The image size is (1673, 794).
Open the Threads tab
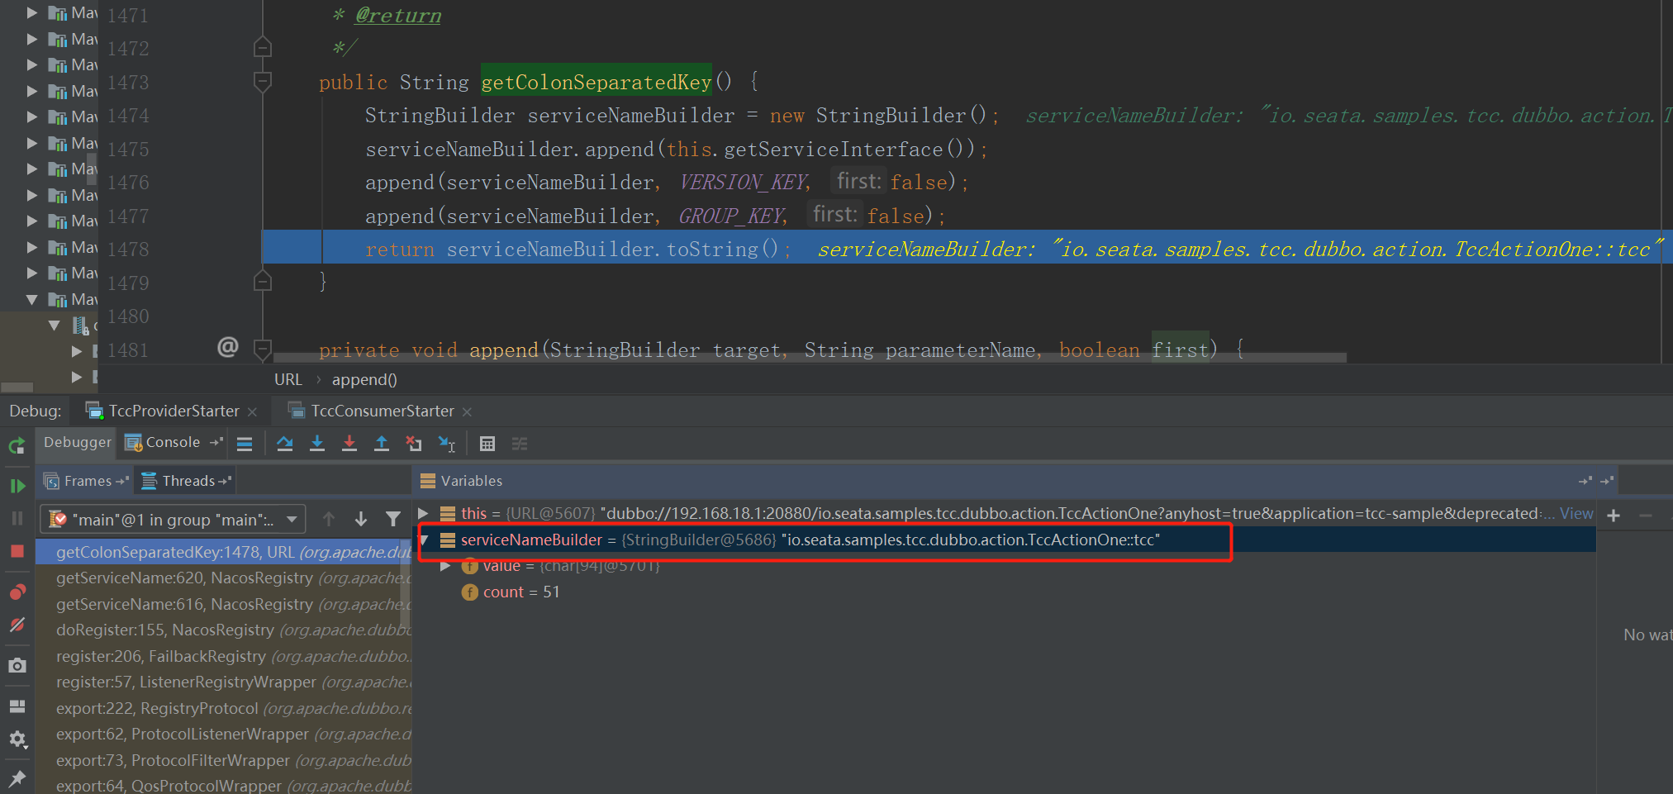tap(186, 481)
